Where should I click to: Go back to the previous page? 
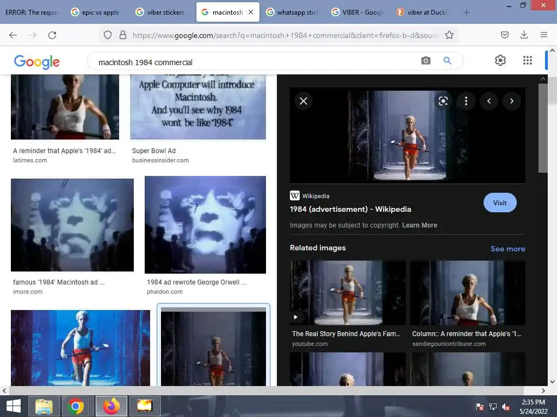(13, 35)
